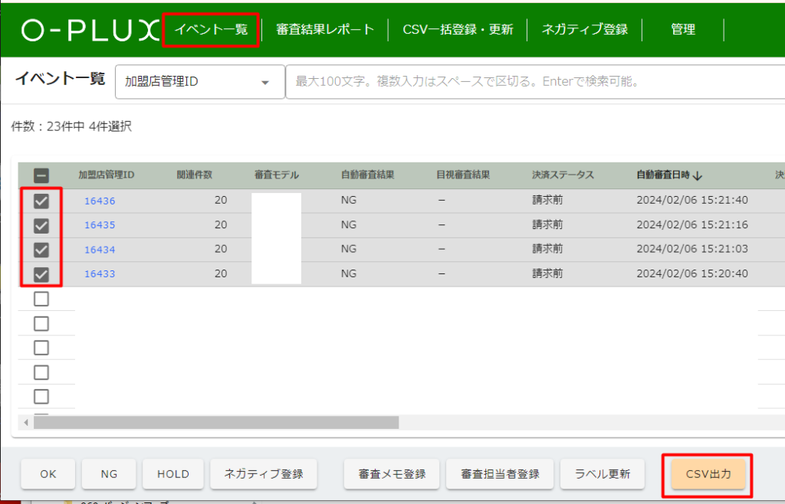Image resolution: width=785 pixels, height=504 pixels.
Task: Uncheck the checkbox for row 16436
Action: point(41,201)
